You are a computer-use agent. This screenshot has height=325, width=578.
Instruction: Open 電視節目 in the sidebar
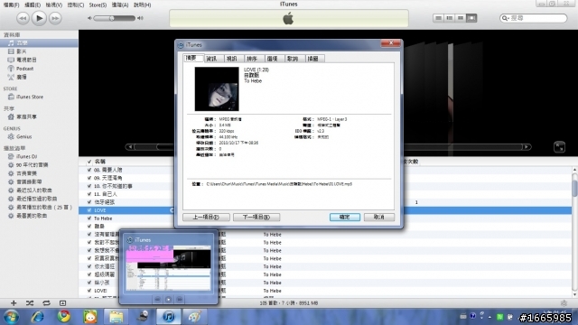pos(26,60)
